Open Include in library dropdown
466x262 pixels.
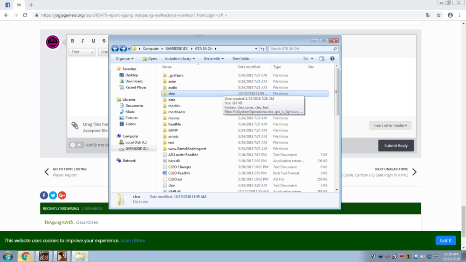click(x=180, y=59)
